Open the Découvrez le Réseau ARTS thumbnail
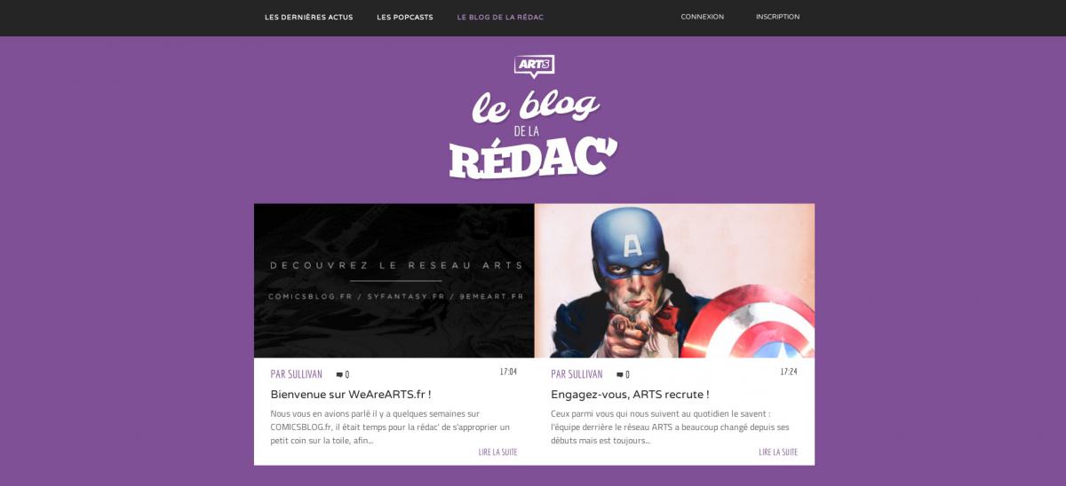1066x486 pixels. click(x=394, y=281)
